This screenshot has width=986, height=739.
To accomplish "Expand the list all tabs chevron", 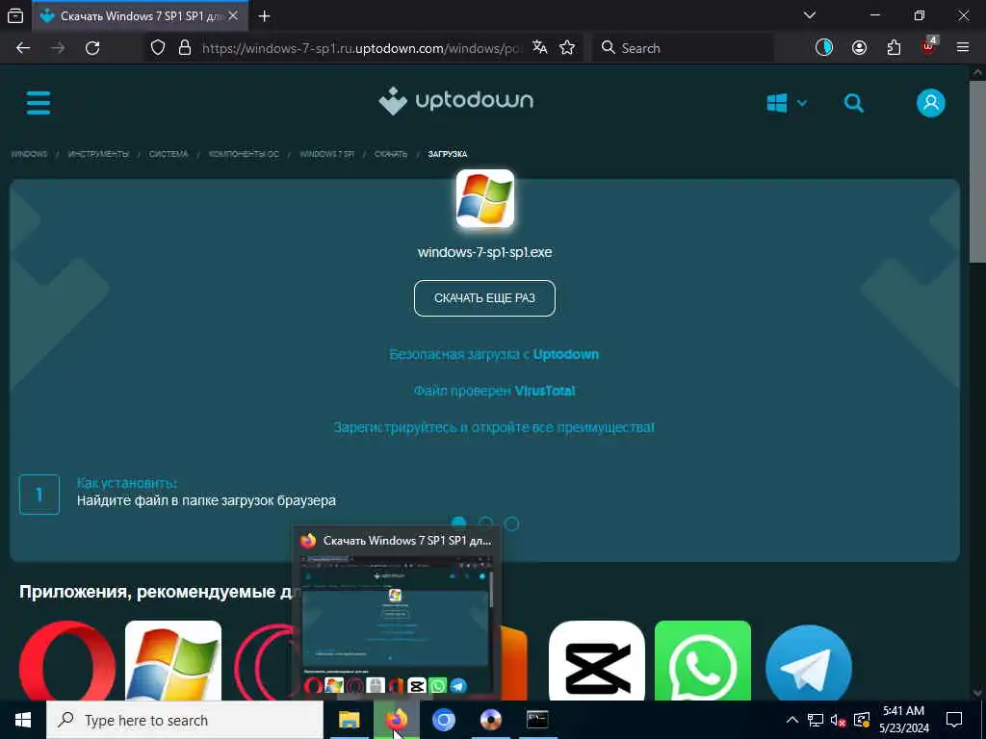I will point(810,15).
